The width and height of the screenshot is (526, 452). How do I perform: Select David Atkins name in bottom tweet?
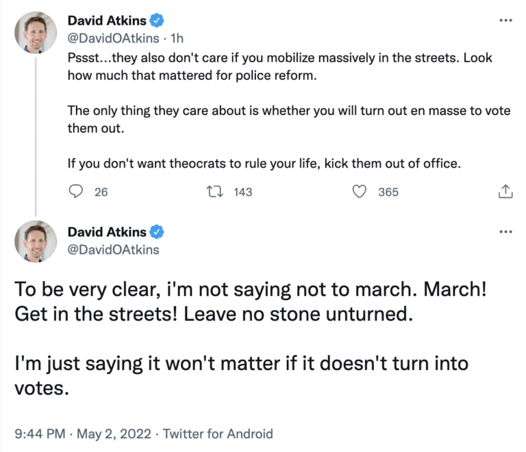tap(106, 232)
